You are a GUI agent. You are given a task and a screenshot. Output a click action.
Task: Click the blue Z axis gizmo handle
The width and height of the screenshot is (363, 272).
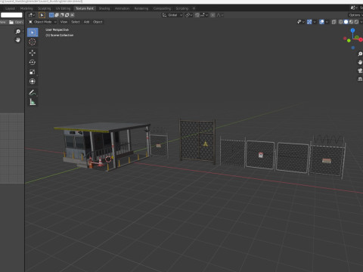point(352,30)
